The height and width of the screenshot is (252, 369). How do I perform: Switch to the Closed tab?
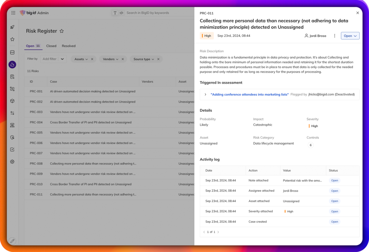[x=51, y=46]
